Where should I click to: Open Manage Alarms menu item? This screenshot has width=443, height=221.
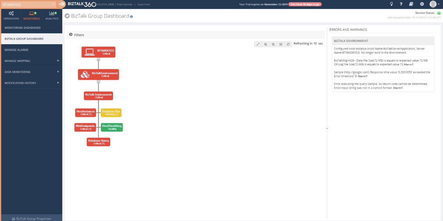pos(32,50)
